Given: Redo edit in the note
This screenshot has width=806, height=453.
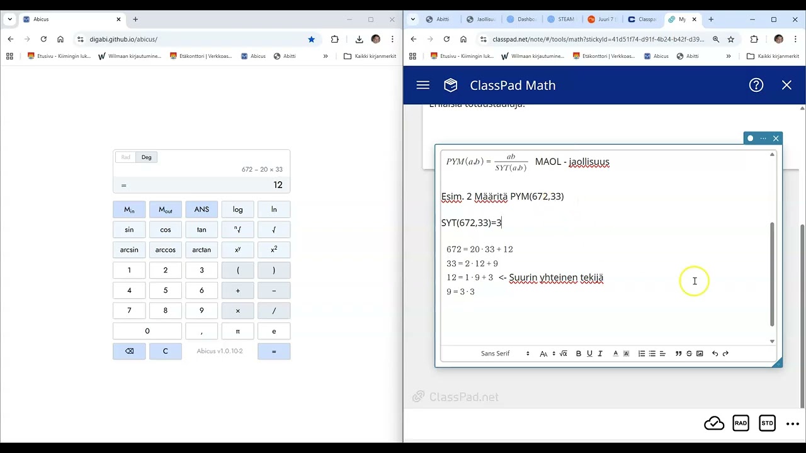Looking at the screenshot, I should pyautogui.click(x=725, y=354).
